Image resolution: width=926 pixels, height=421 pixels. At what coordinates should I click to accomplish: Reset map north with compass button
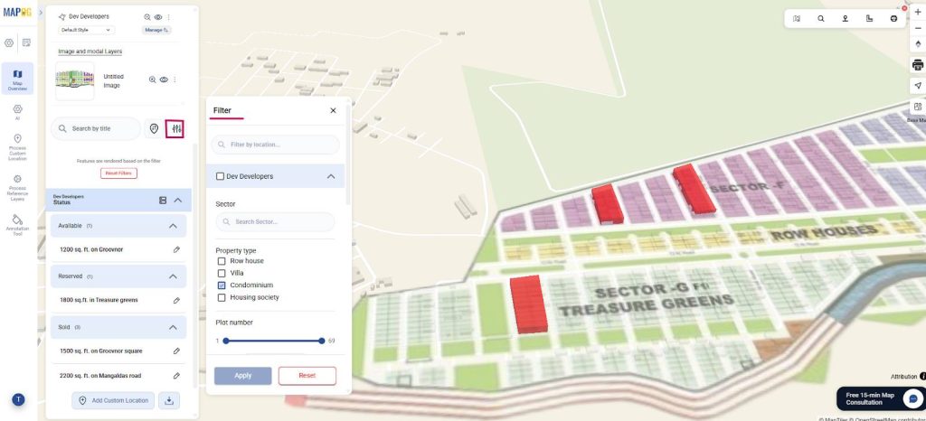point(918,43)
